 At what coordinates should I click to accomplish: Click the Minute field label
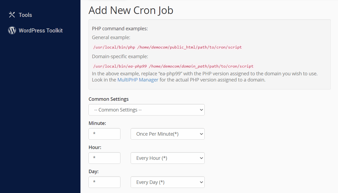point(97,123)
